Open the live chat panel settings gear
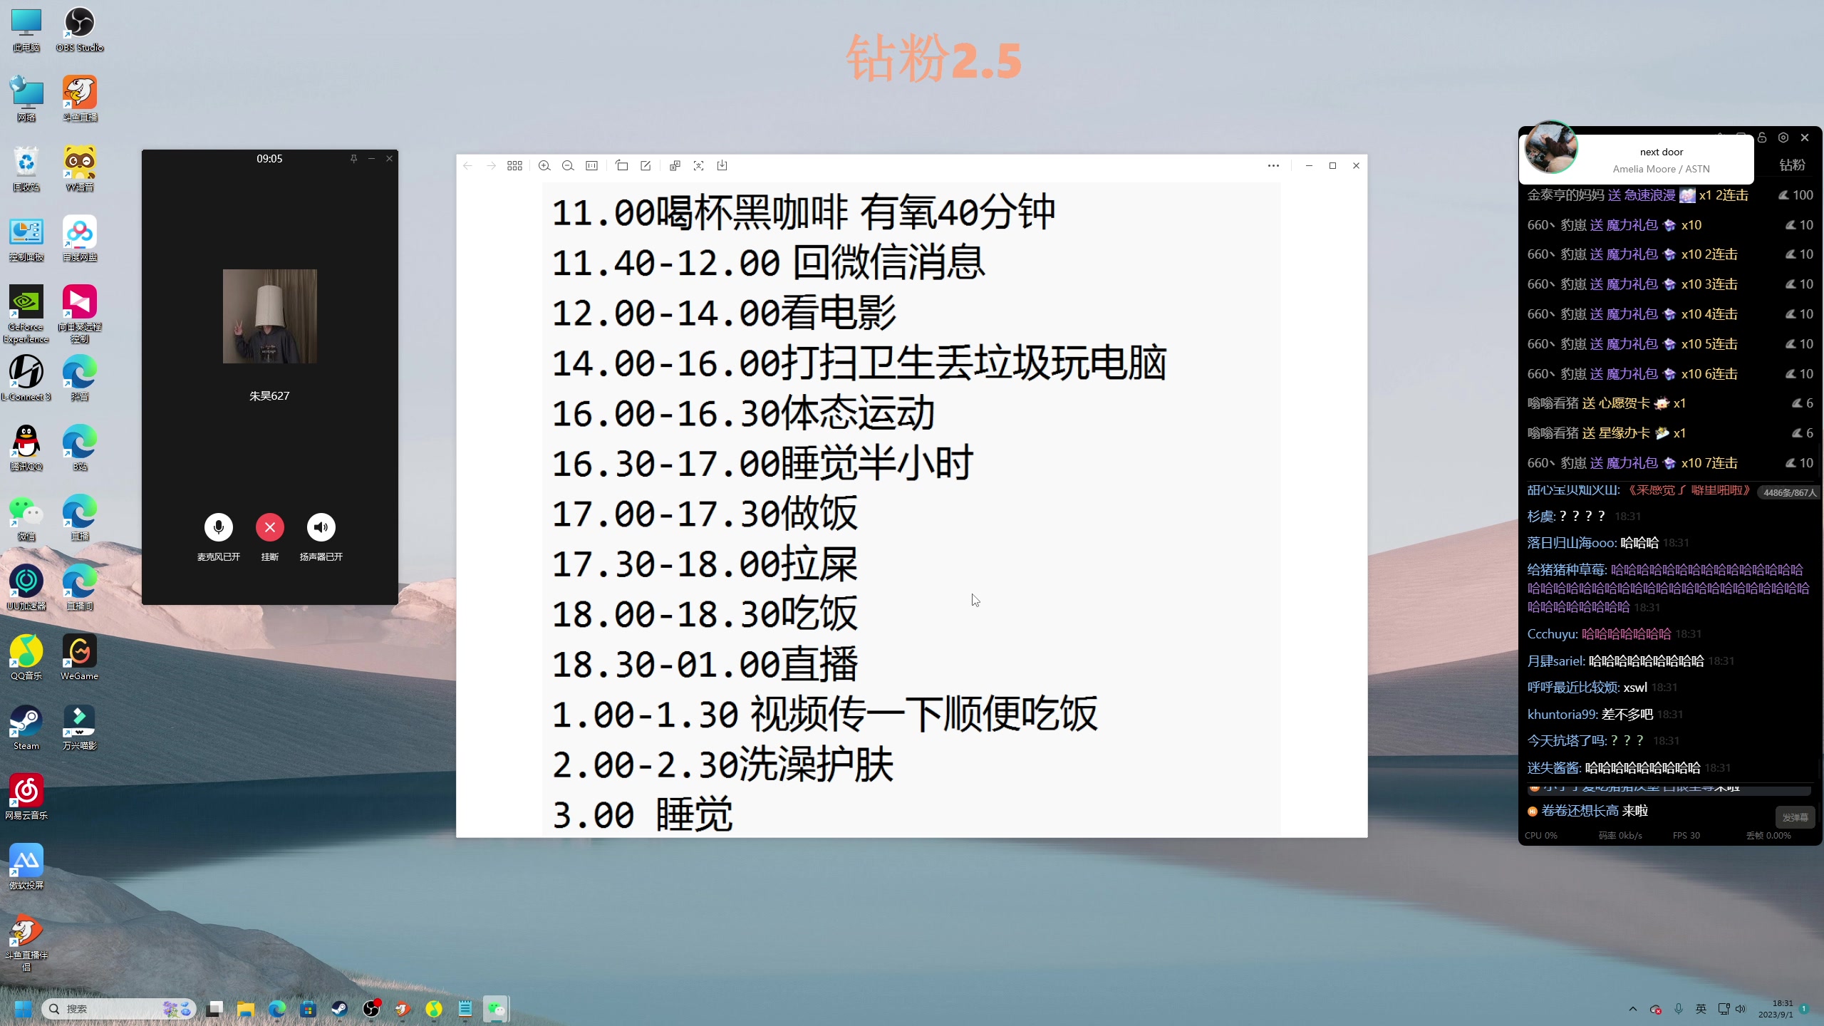The image size is (1824, 1026). (1783, 138)
